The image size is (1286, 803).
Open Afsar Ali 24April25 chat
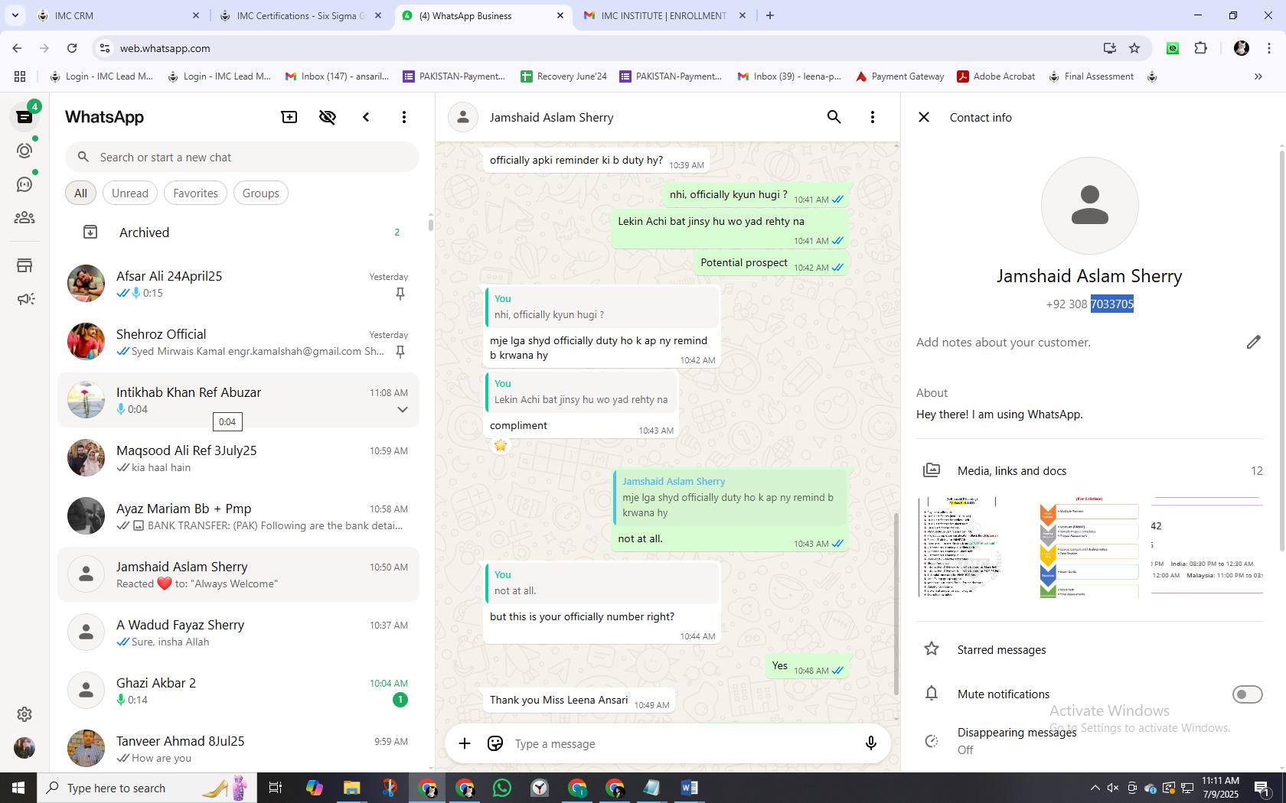[239, 284]
